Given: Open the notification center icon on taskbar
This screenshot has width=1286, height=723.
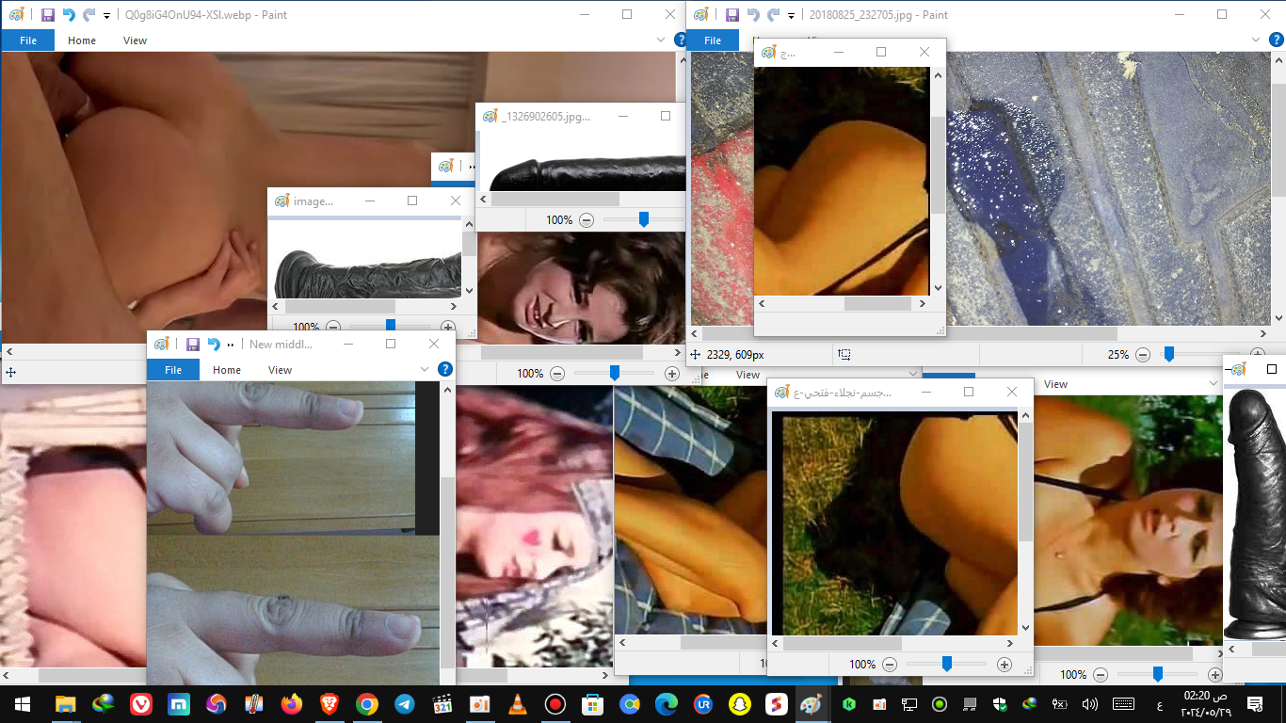Looking at the screenshot, I should (x=1254, y=704).
